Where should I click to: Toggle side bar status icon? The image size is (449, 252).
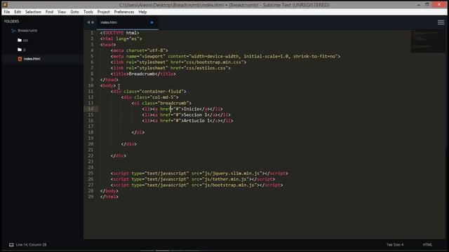pos(11,245)
